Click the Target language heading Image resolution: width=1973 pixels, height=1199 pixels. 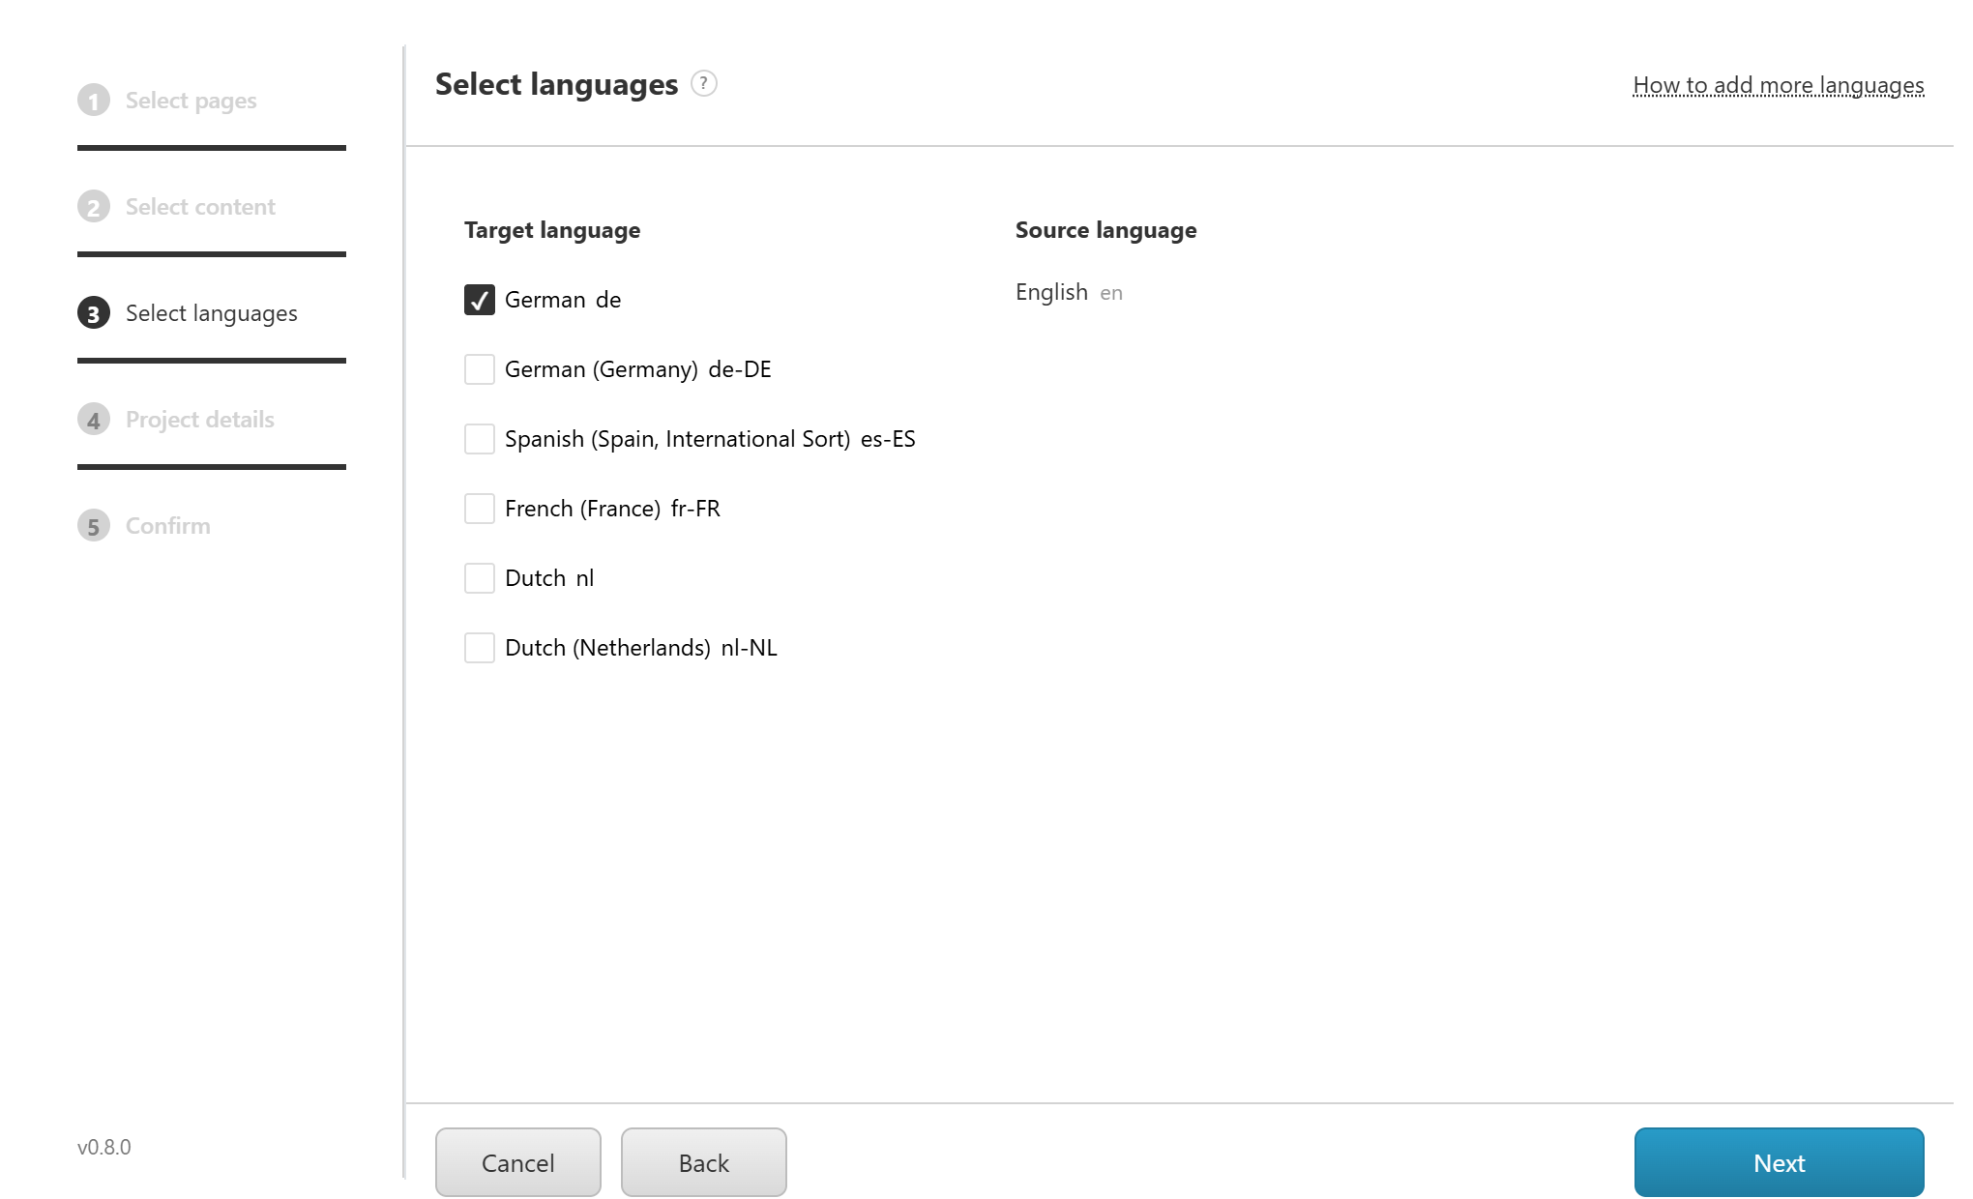(552, 230)
